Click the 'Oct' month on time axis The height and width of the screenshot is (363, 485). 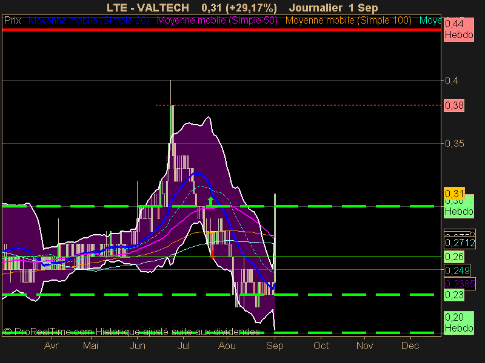click(x=321, y=345)
